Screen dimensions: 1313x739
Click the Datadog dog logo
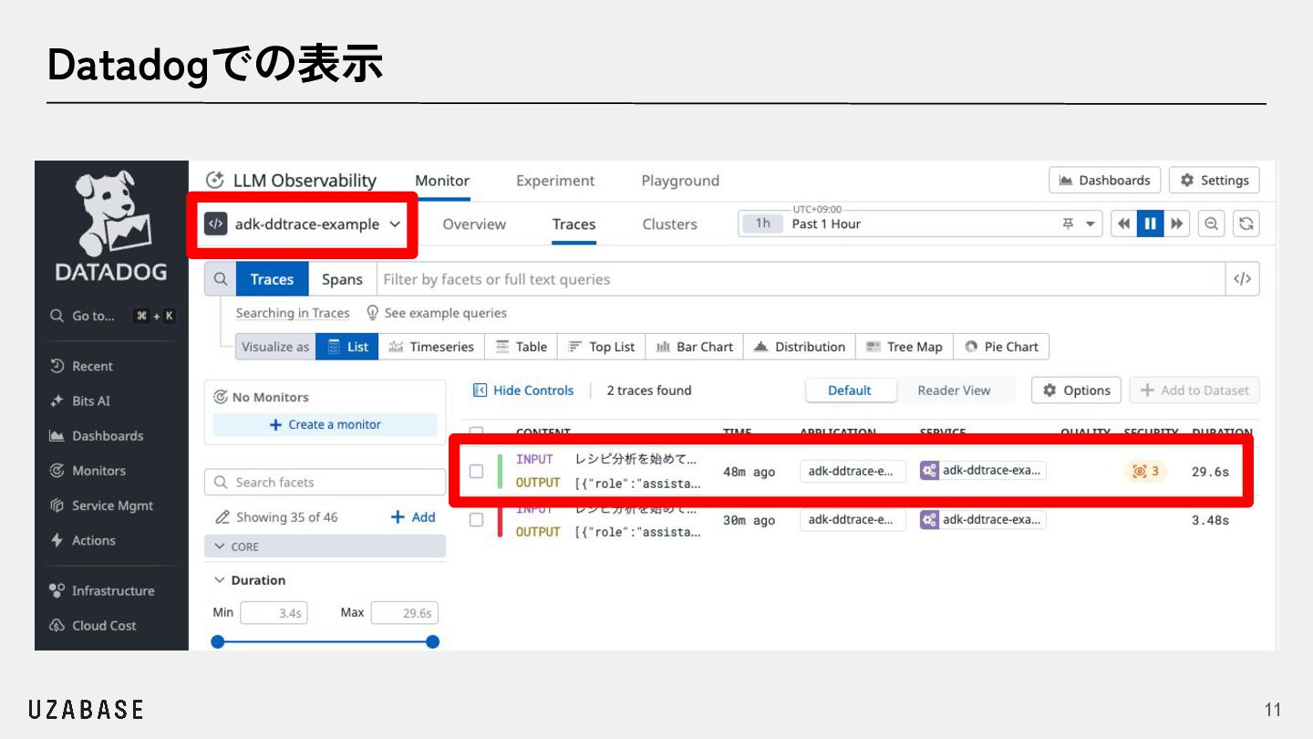point(111,213)
